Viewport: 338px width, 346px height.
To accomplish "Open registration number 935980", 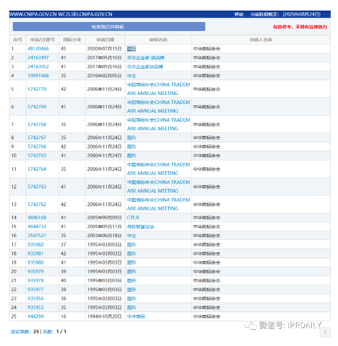I will [36, 262].
